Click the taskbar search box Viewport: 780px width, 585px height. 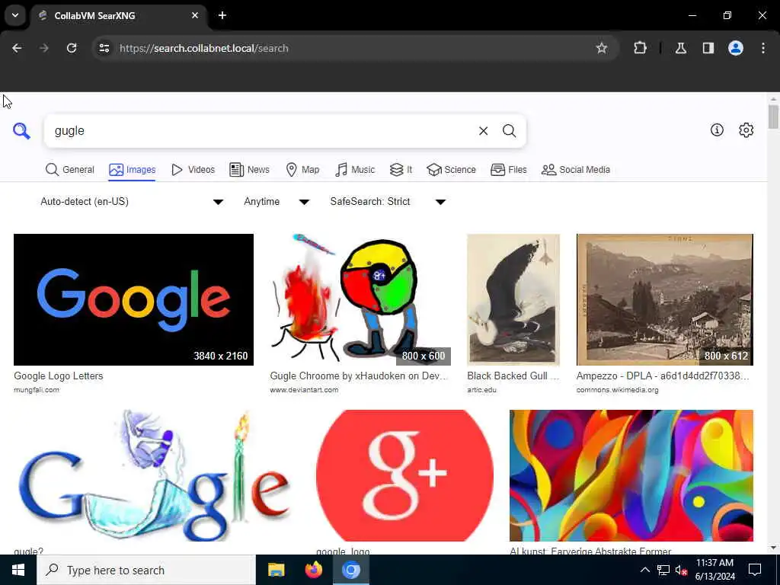click(146, 570)
